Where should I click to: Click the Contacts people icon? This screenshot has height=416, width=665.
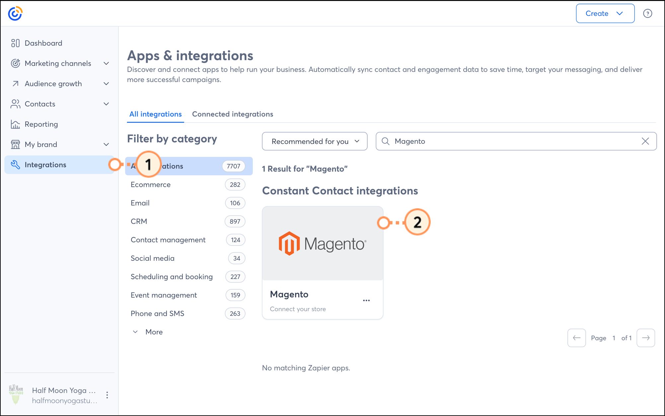click(15, 104)
